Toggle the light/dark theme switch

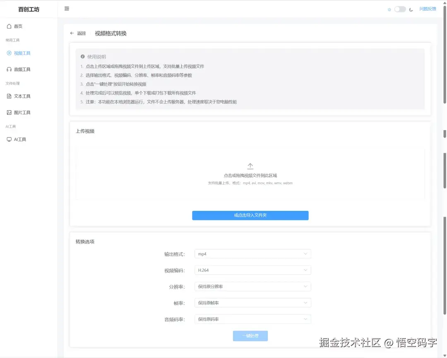(x=400, y=8)
